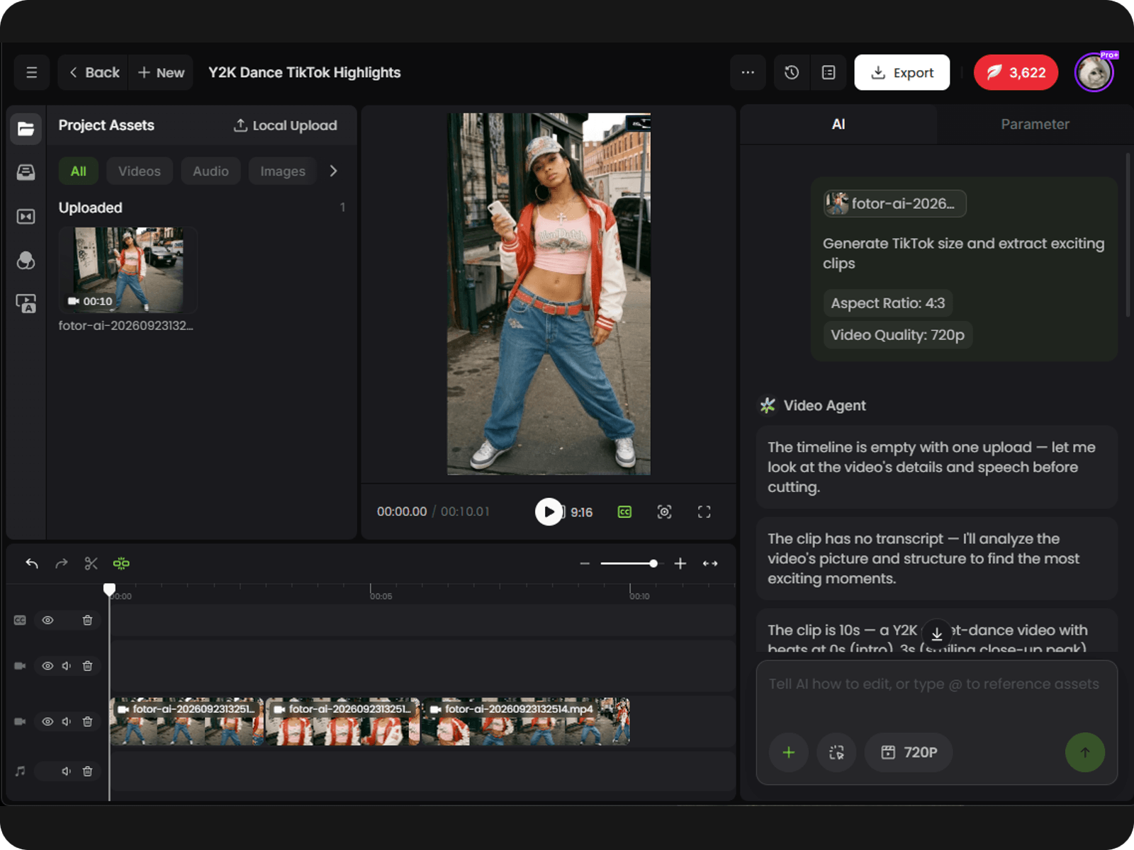Expand more asset filters chevron
This screenshot has height=850, width=1134.
pyautogui.click(x=333, y=171)
